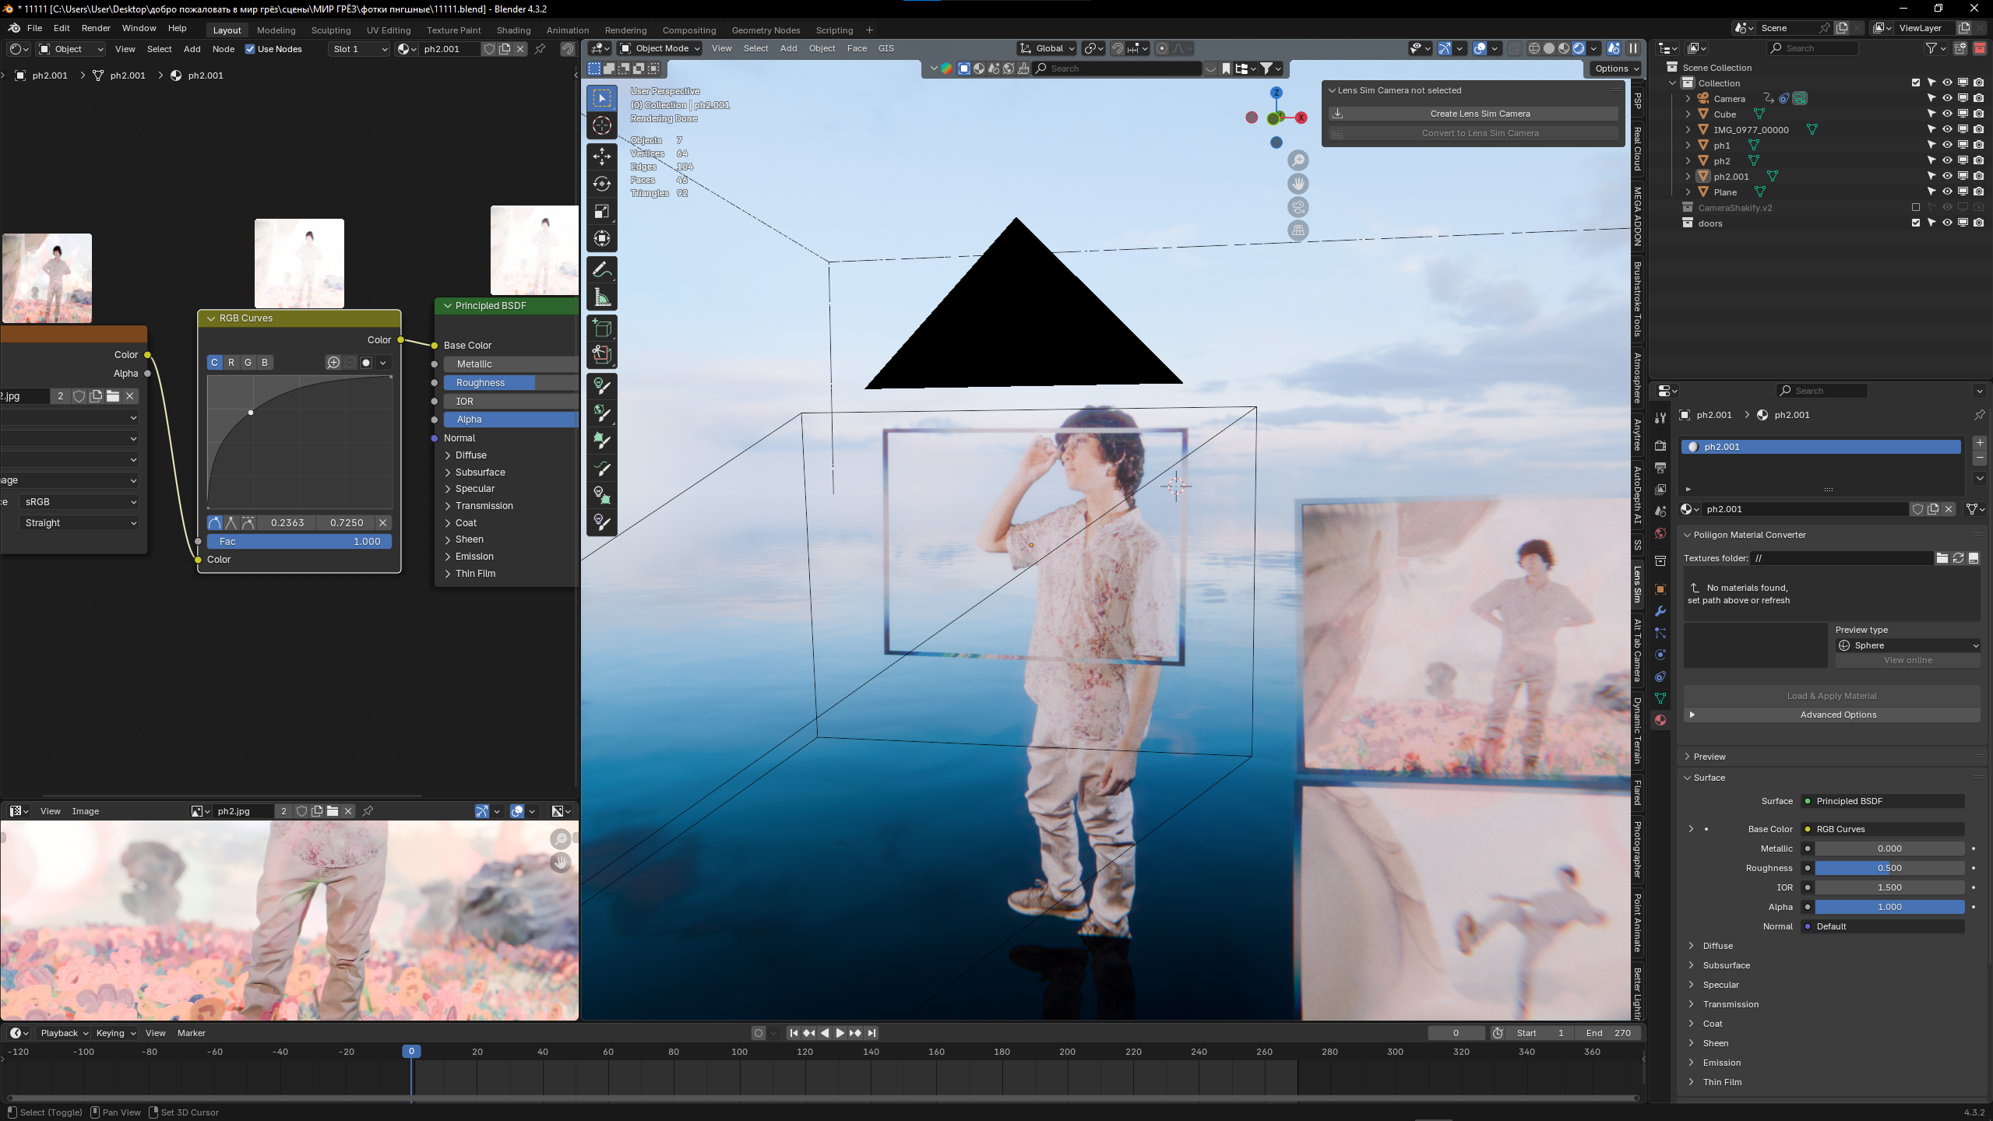Open the Material properties tab icon
Screen dimensions: 1993x1121
click(x=1660, y=720)
